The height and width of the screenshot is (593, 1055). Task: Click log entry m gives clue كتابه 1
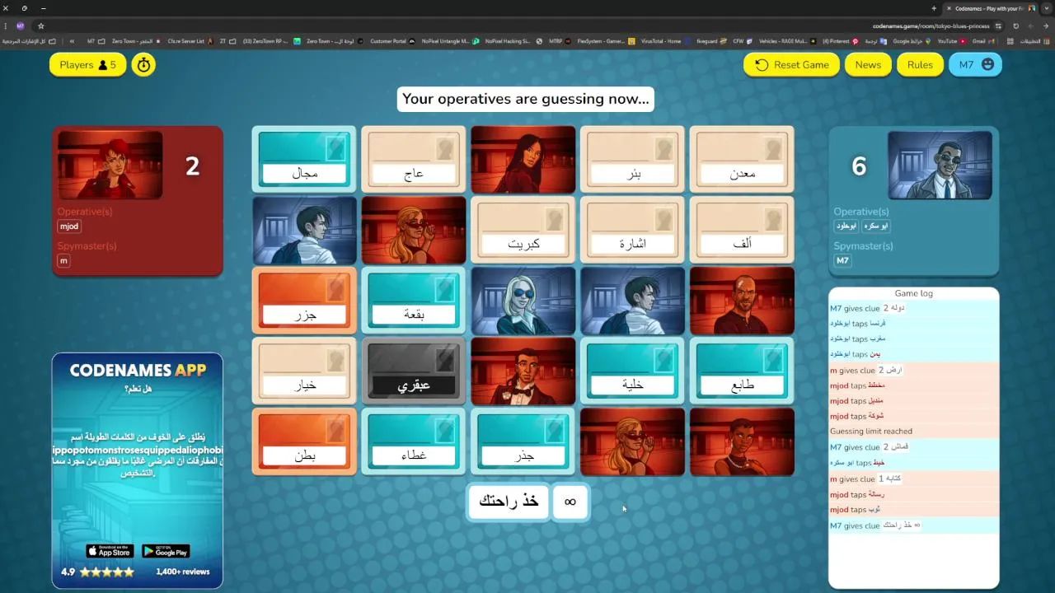(913, 479)
